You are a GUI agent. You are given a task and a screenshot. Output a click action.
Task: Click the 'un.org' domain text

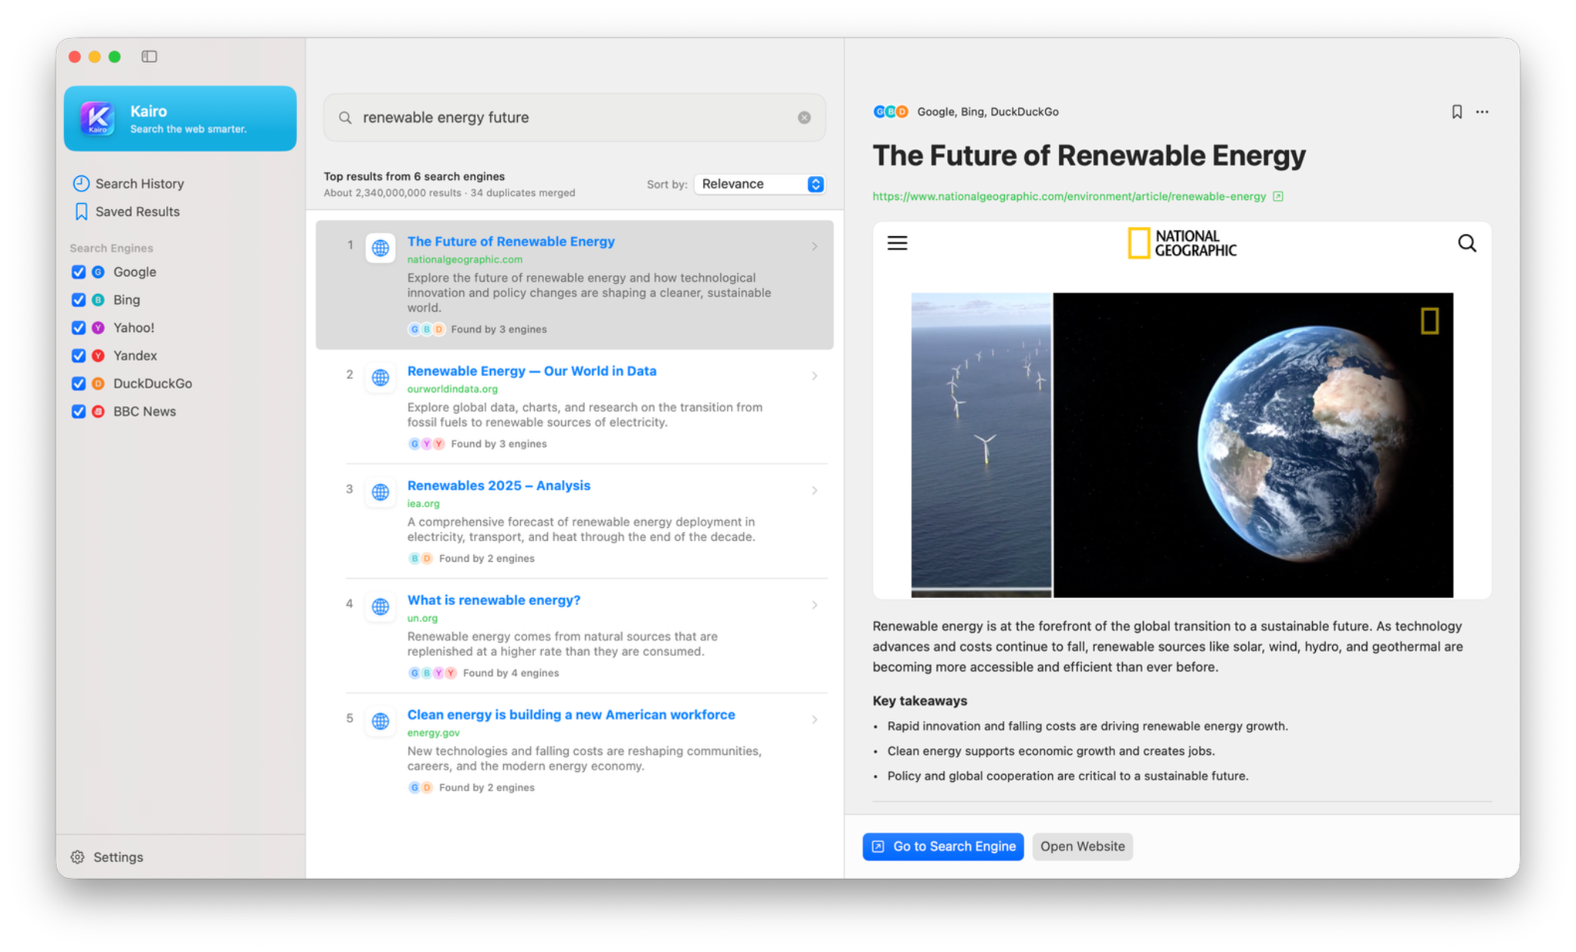pyautogui.click(x=422, y=619)
